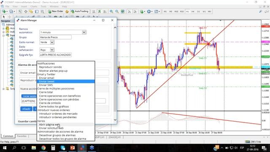
Task: Select the W1 timeframe
Action: (204, 11)
